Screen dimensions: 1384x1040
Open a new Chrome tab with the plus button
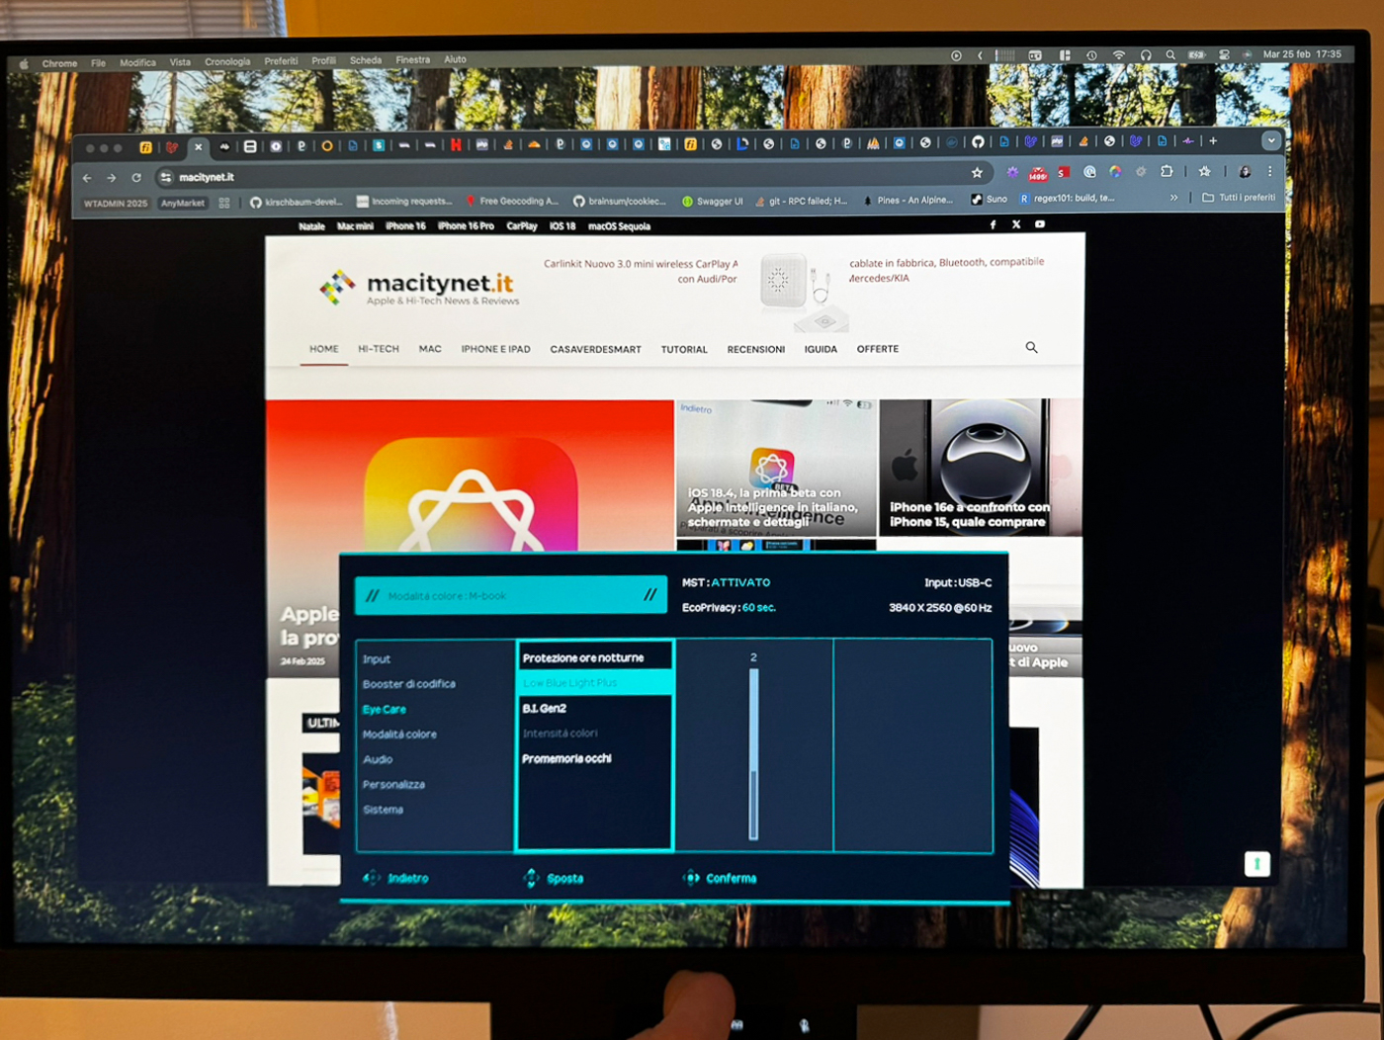[x=1213, y=141]
